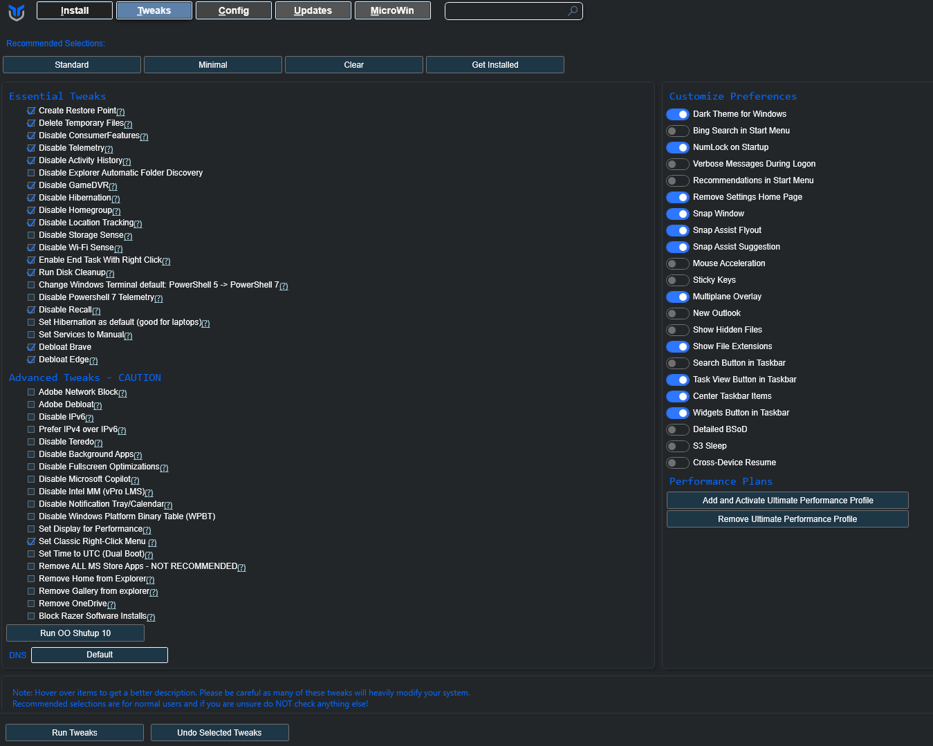Toggle Remove Settings Home Page off

click(678, 197)
